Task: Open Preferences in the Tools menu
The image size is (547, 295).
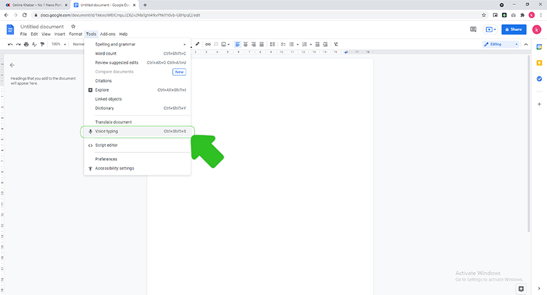Action: click(x=137, y=159)
